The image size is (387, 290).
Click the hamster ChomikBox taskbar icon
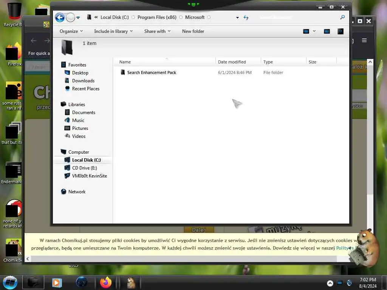coord(131,282)
